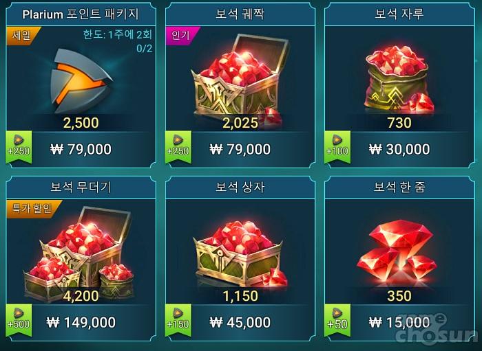Click the 특가 할인 special discount badge
This screenshot has height=351, width=482.
pos(34,209)
